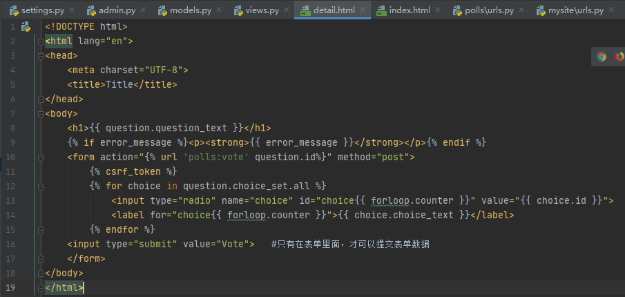Screen dimensions: 625x297
Task: Click value="Vote" on the submit input
Action: [x=216, y=244]
